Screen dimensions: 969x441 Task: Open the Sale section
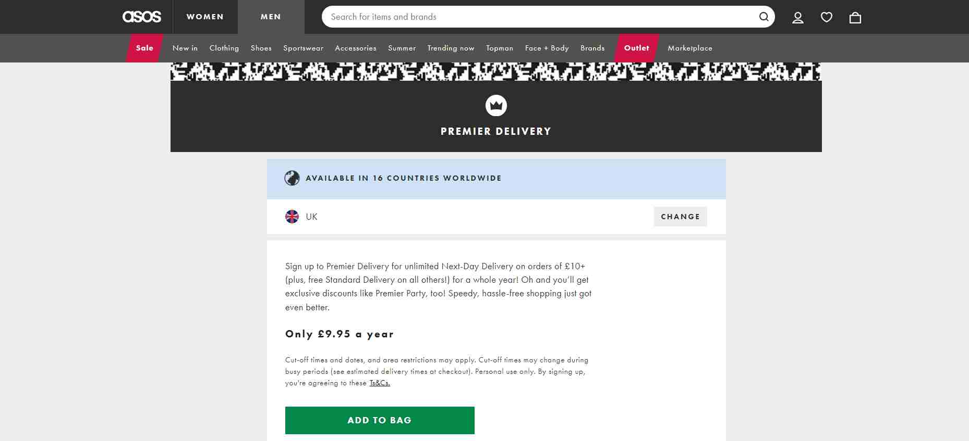point(144,48)
